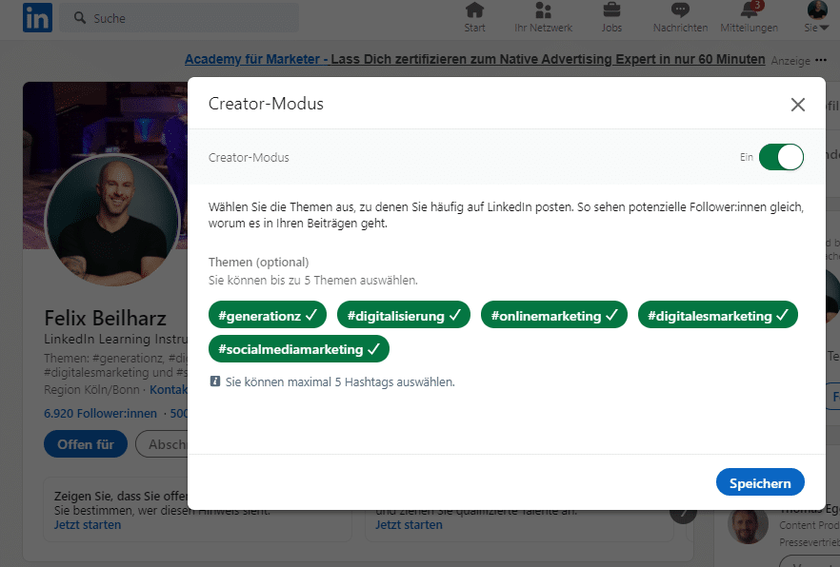Click the sidebar person thumbnail at bottom right
This screenshot has height=567, width=840.
coord(748,526)
